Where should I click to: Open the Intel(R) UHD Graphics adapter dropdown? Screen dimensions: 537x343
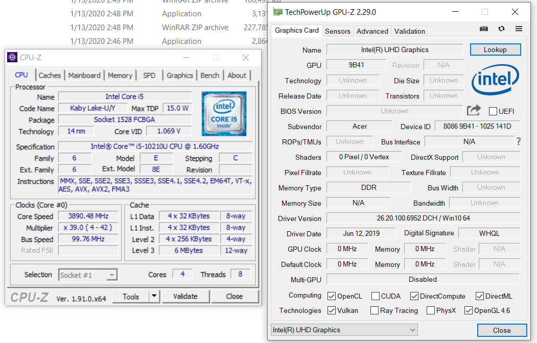click(x=344, y=330)
